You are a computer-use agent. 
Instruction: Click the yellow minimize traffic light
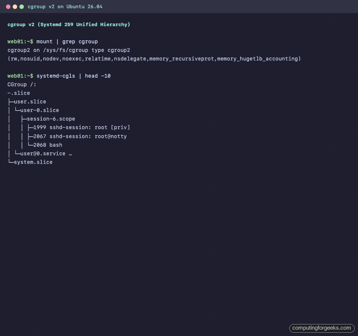(x=14, y=6)
